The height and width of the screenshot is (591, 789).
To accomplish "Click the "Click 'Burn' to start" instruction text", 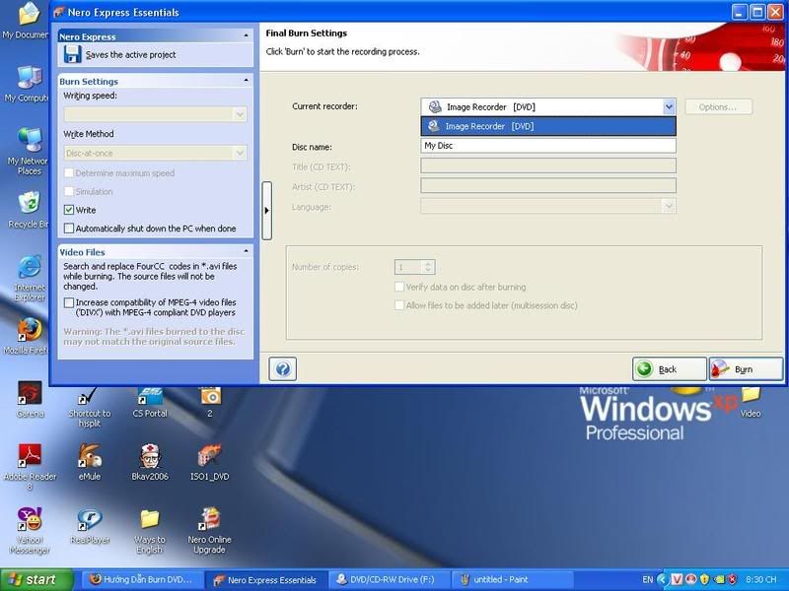I will (342, 51).
